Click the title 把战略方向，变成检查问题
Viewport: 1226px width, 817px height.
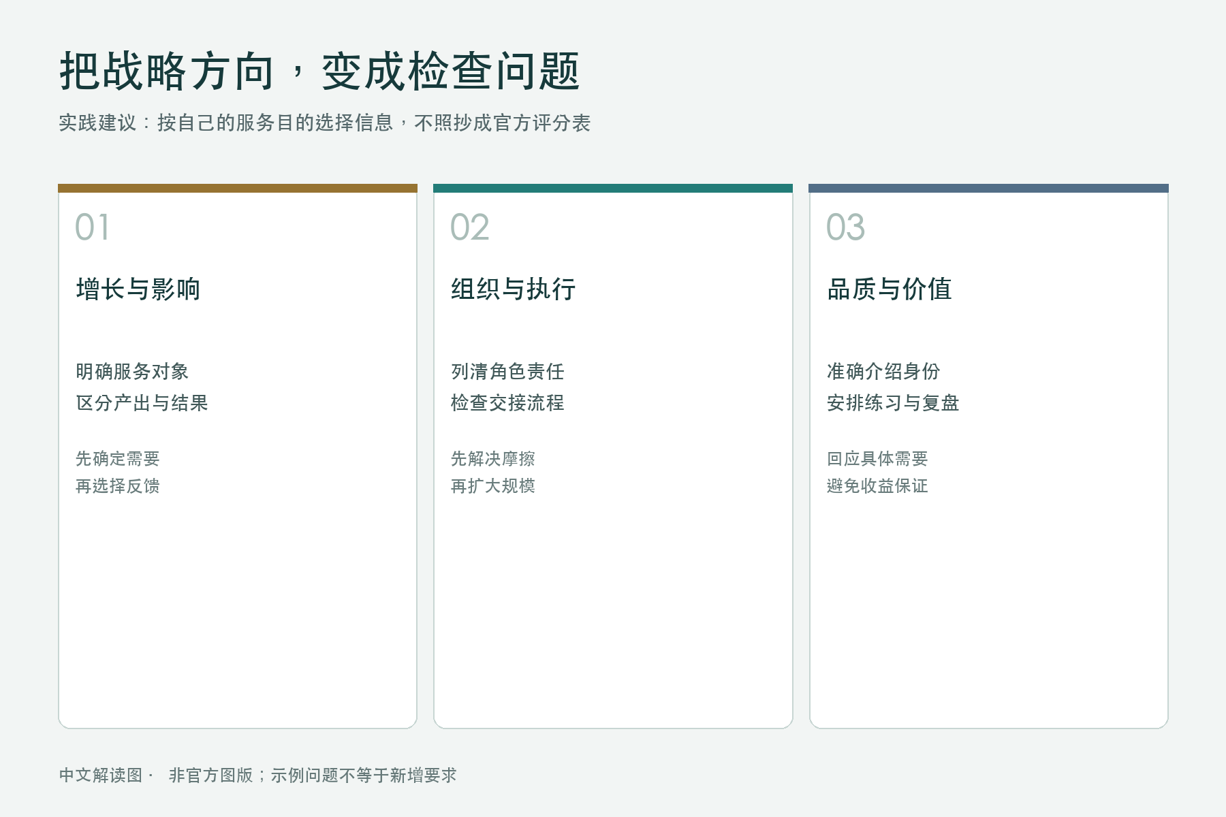coord(319,71)
